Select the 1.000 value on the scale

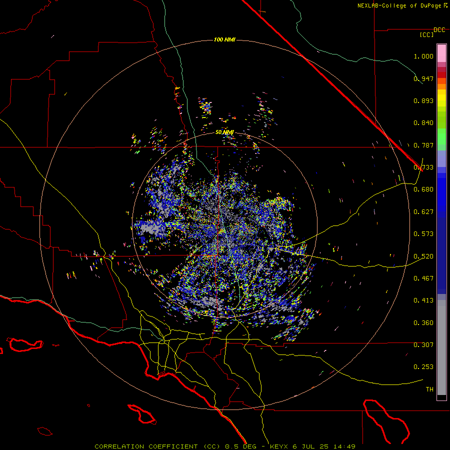tap(423, 56)
